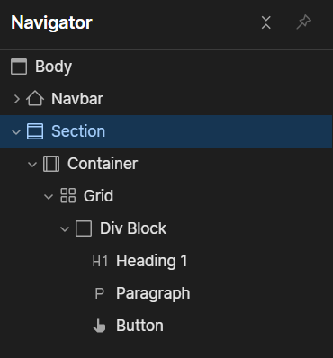Click the Container element icon
The image size is (333, 358).
(51, 164)
